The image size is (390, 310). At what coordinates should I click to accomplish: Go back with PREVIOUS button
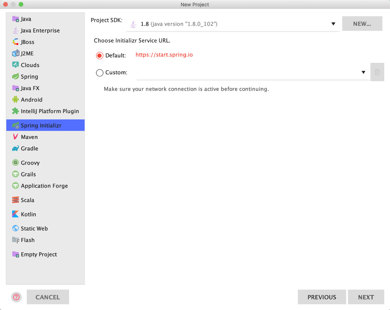(322, 297)
